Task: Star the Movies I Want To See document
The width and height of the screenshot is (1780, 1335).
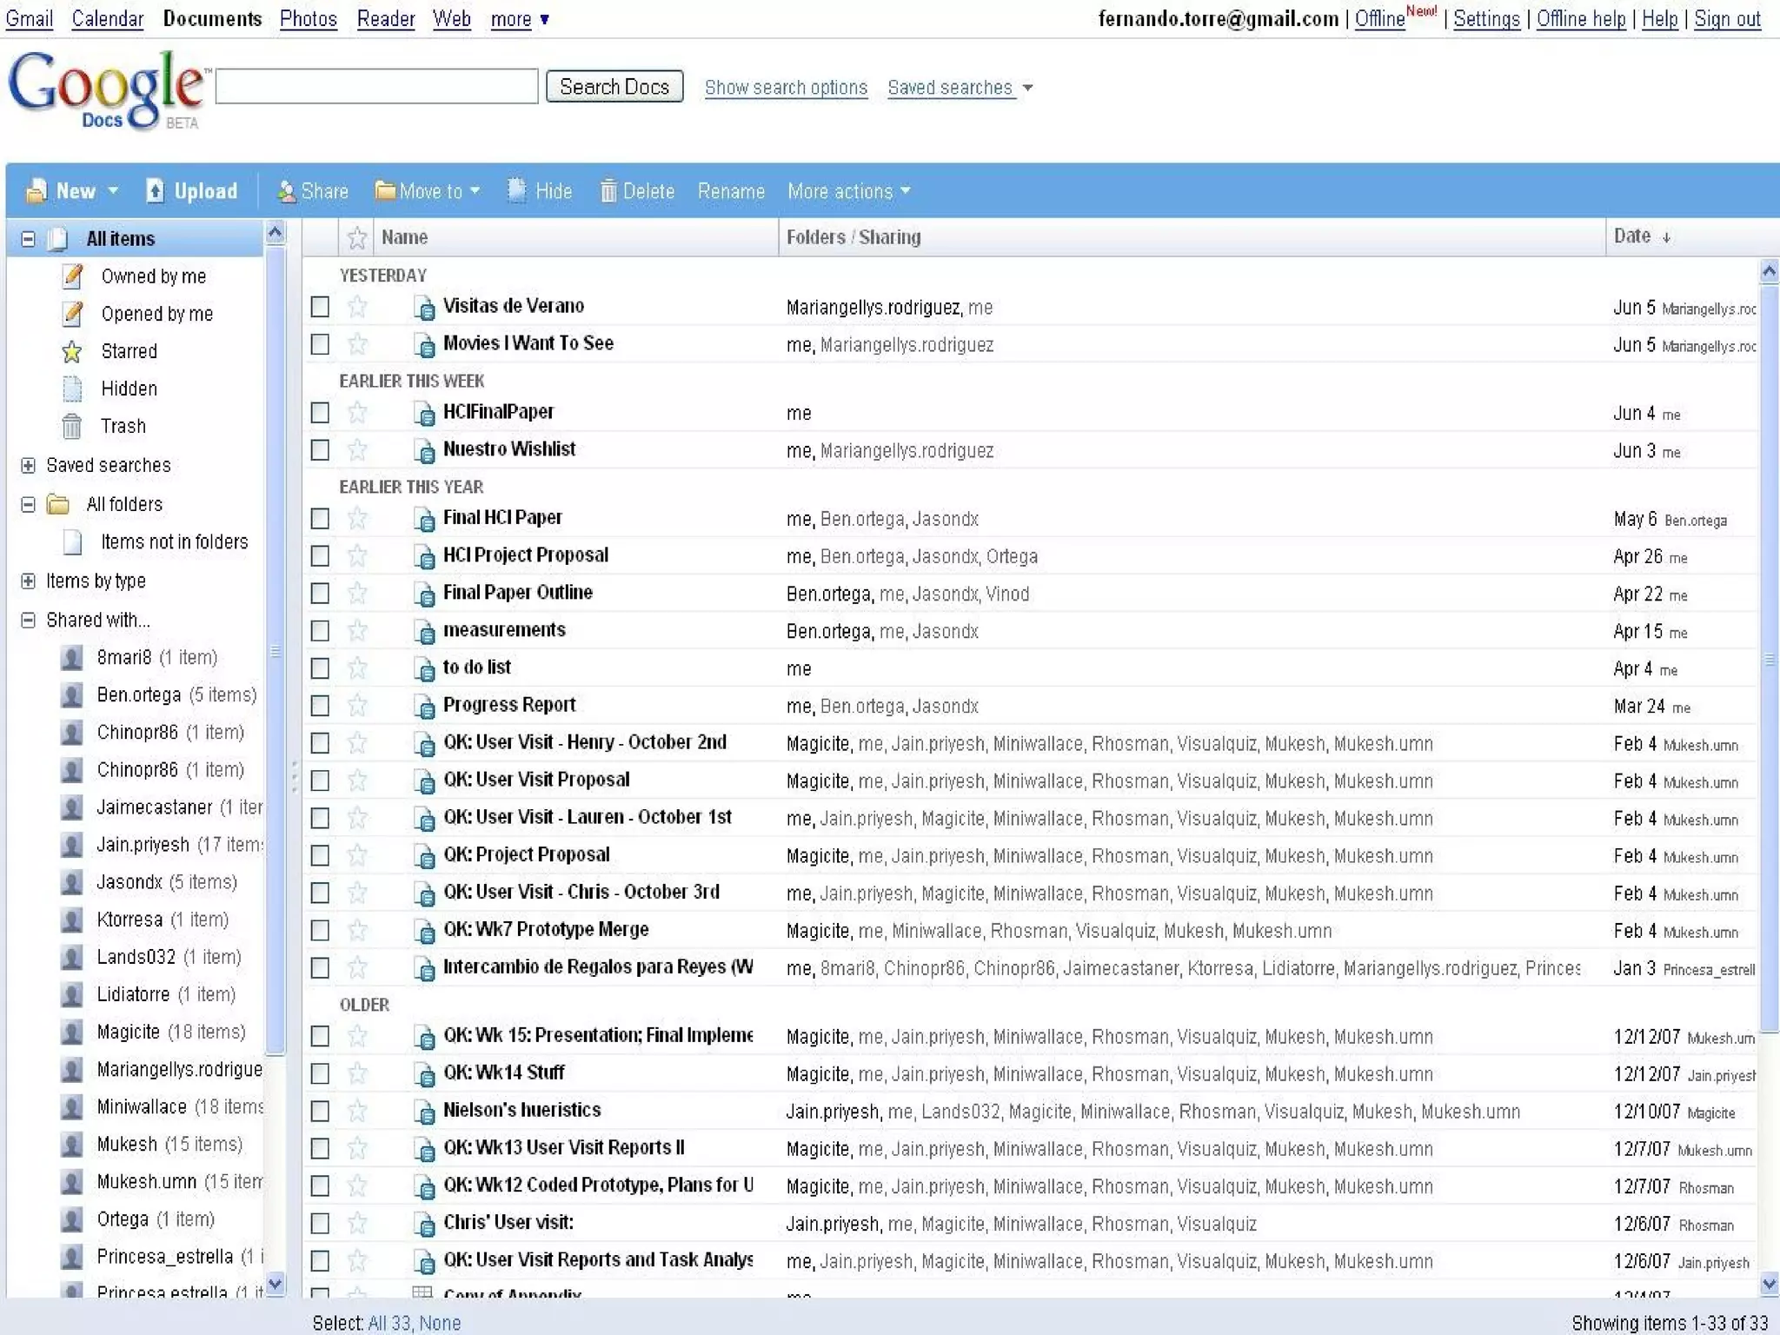Action: (357, 344)
